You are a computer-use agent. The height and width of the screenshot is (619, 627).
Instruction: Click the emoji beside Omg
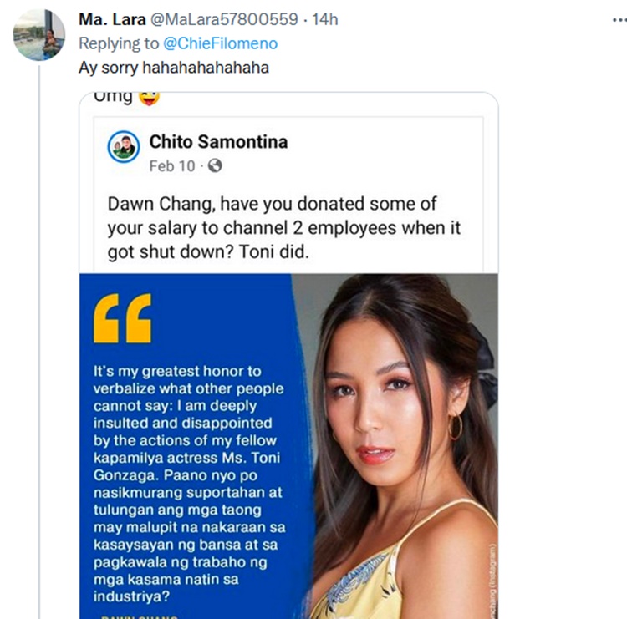point(150,97)
